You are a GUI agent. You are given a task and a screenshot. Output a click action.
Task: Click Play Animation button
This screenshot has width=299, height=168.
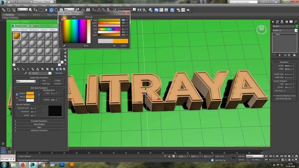[274, 156]
